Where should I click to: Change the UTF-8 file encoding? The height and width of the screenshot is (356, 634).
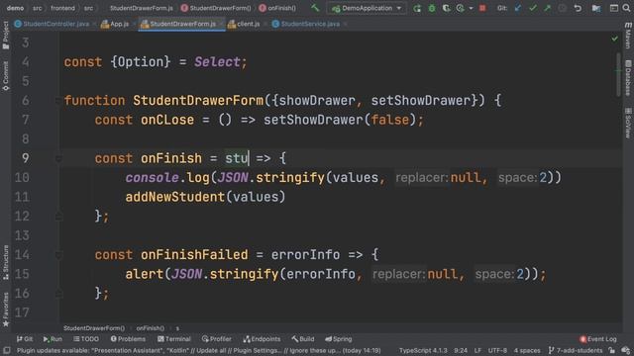[497, 350]
